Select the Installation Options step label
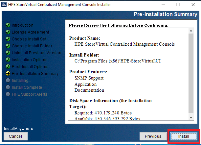The image size is (201, 145). click(x=30, y=60)
